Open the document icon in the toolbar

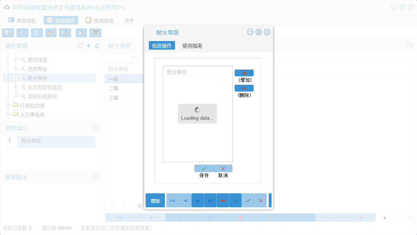(x=36, y=33)
